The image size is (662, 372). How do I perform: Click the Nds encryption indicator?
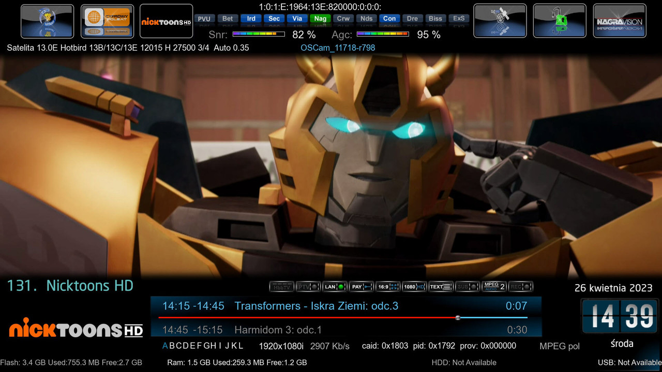pos(366,19)
